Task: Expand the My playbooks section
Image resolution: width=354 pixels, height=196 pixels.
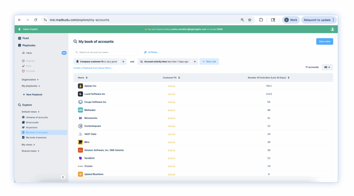Action: click(x=31, y=86)
